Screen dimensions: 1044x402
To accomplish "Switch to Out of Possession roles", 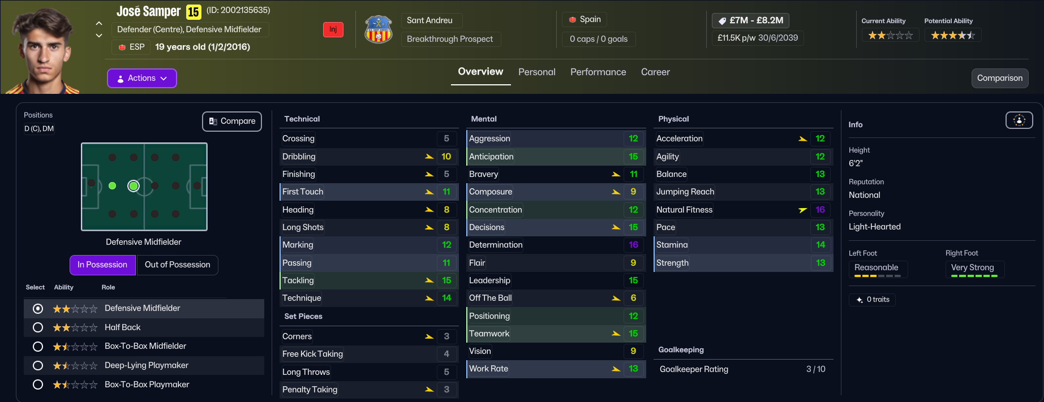I will (x=177, y=265).
